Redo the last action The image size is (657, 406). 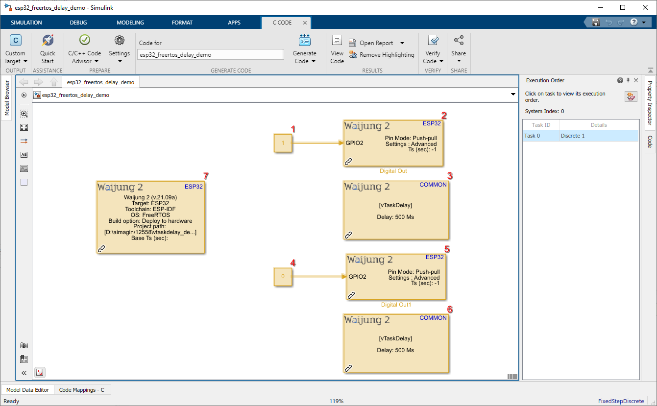click(621, 23)
